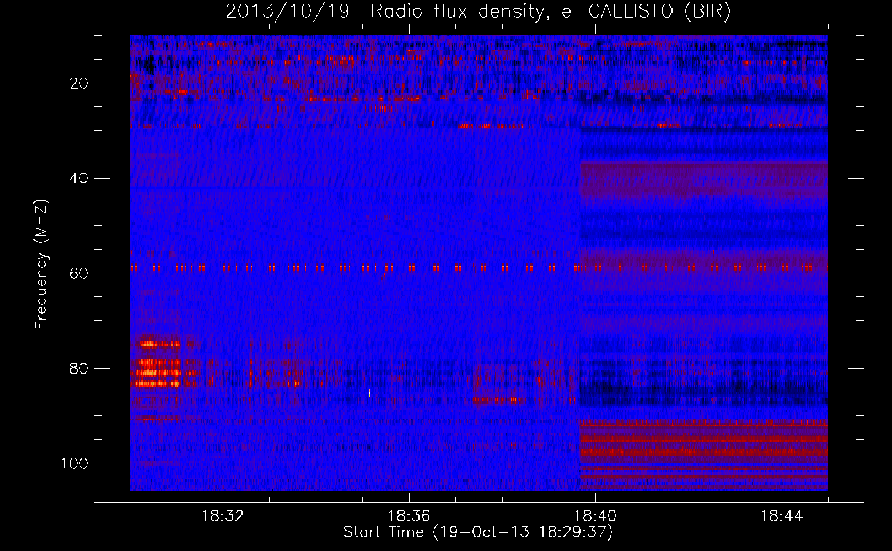Click the 18:40 time tick label
The height and width of the screenshot is (551, 892).
tap(595, 516)
